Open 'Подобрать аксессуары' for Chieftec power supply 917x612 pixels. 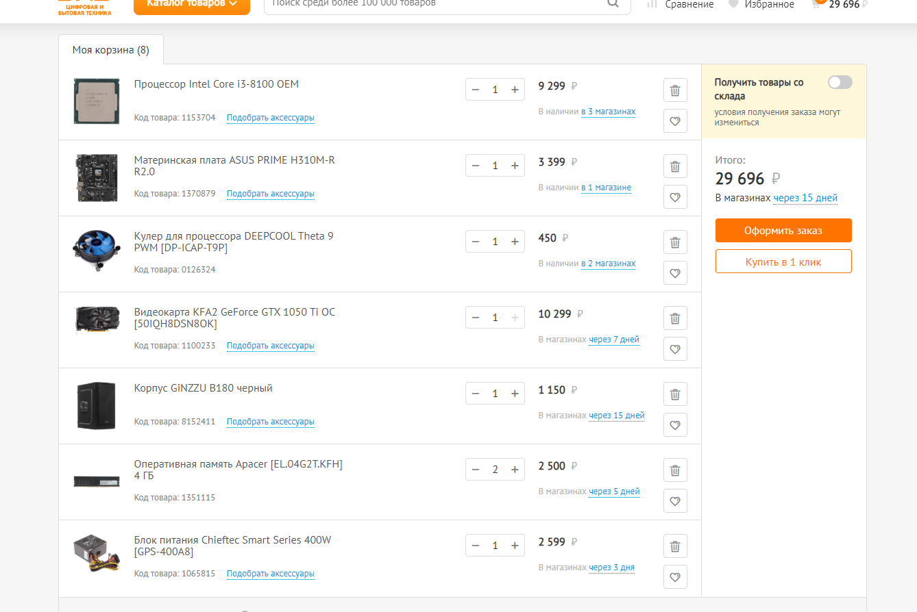(x=271, y=574)
